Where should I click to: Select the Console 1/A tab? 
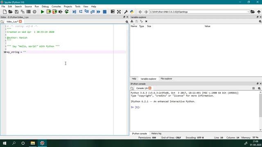142,88
